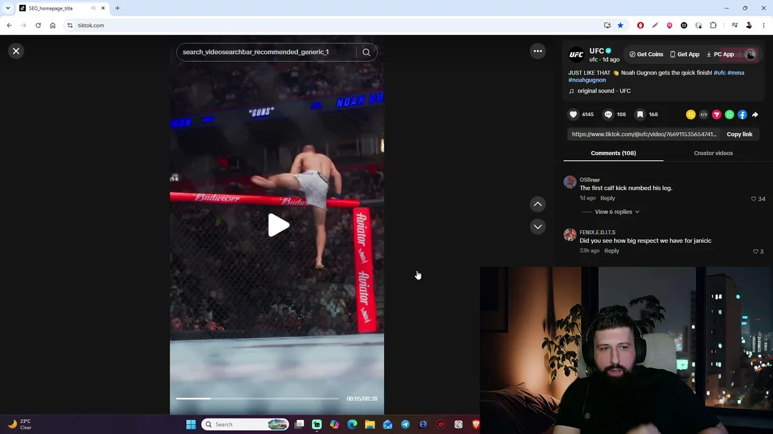The image size is (773, 434).
Task: Click the Get Coins button
Action: coord(646,54)
